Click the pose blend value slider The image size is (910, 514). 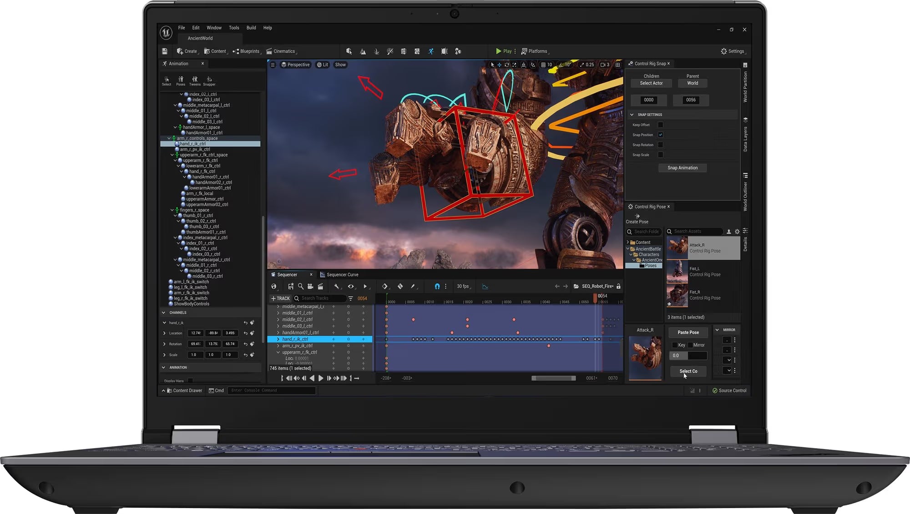pyautogui.click(x=688, y=356)
